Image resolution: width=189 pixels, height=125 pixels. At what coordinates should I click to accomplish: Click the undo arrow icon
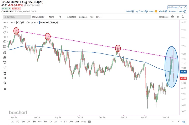coord(5,62)
